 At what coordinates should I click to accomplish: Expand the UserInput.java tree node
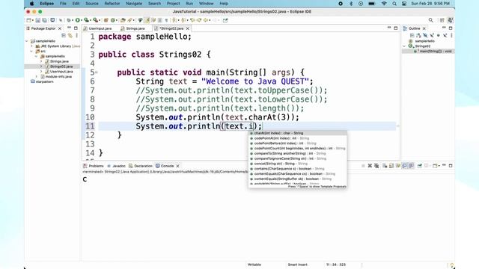tap(41, 72)
